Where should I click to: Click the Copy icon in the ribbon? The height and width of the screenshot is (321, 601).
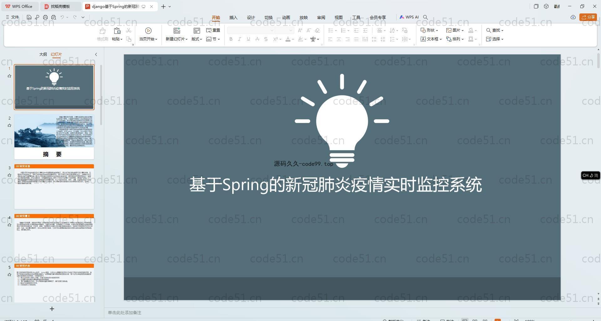[129, 39]
